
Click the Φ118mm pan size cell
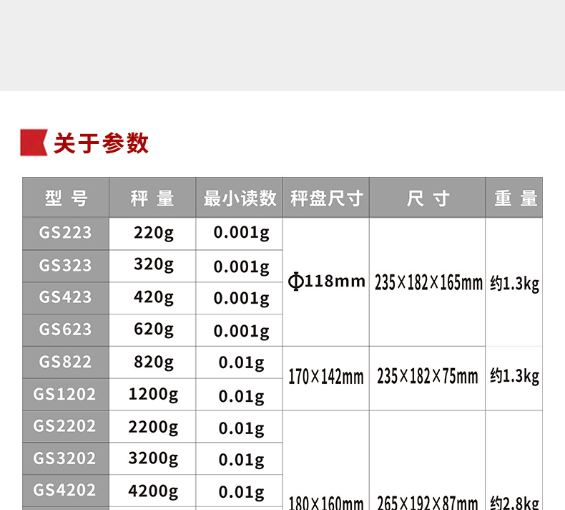[326, 282]
